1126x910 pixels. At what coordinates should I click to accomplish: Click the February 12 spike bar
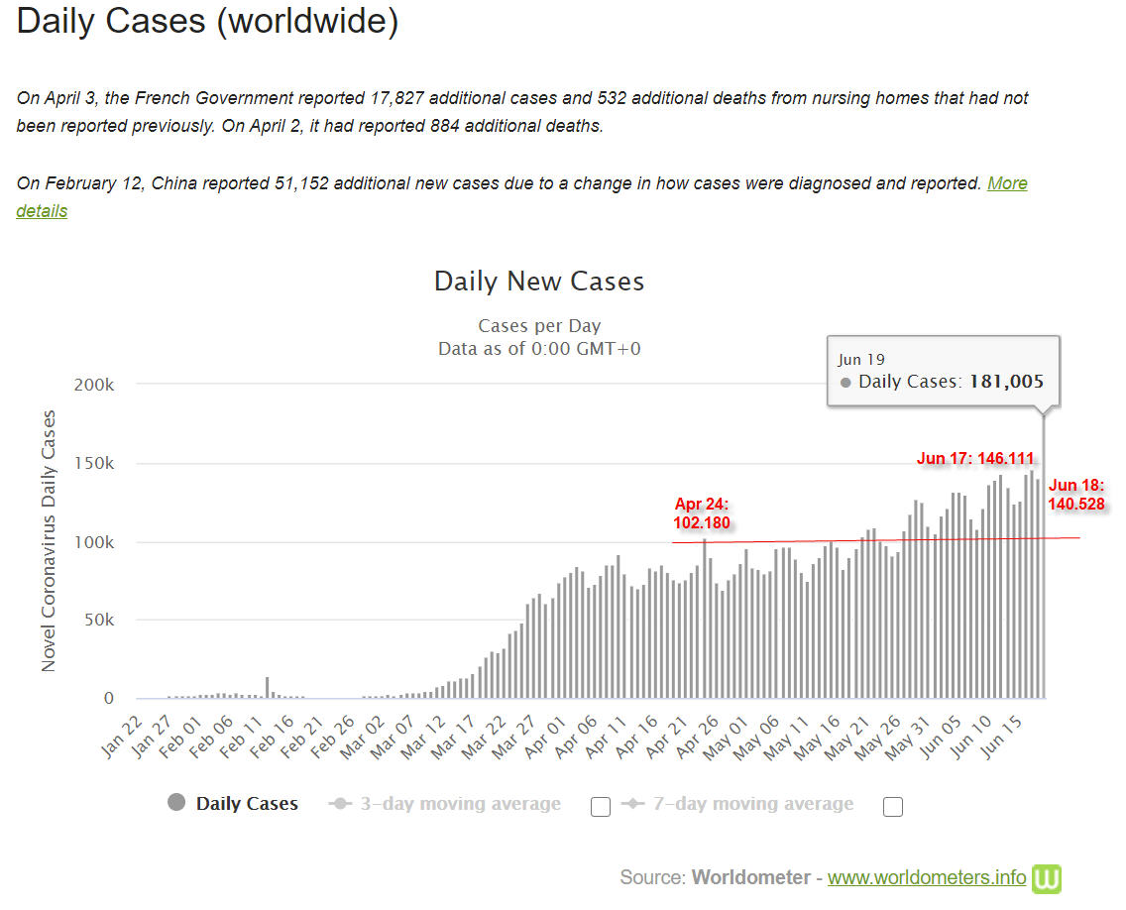[268, 687]
